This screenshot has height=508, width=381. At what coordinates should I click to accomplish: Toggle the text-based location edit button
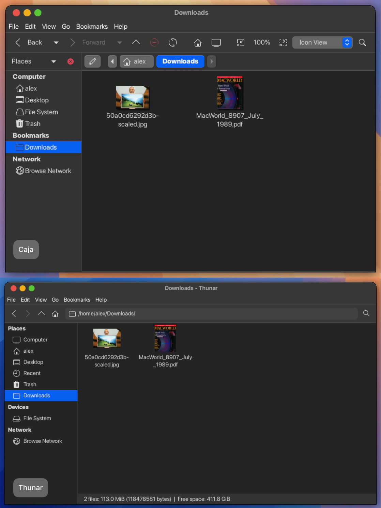92,61
